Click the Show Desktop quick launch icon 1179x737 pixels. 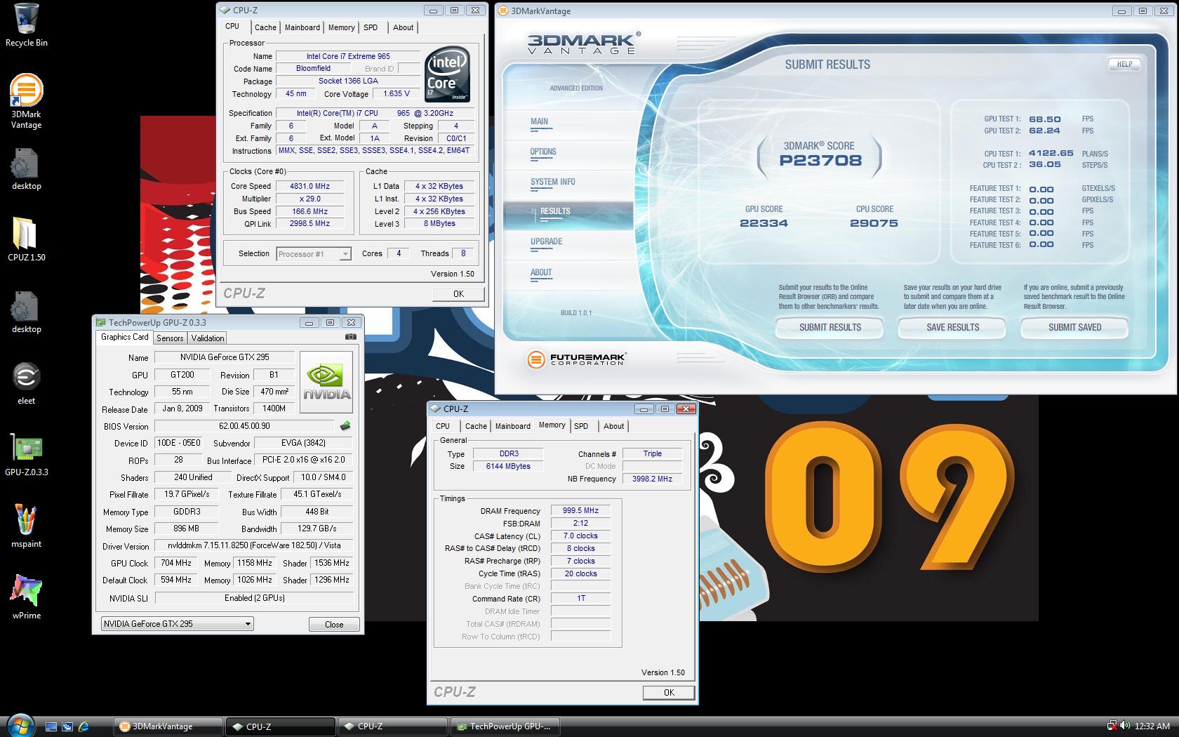tap(51, 726)
